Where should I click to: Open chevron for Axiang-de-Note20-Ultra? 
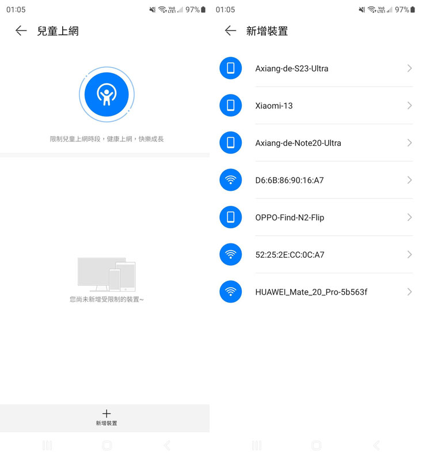tap(410, 142)
